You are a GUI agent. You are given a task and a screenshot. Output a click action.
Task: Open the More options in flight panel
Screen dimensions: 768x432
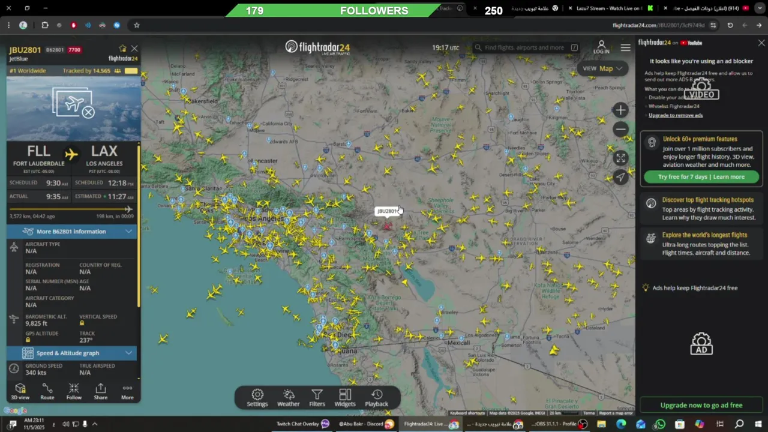coord(127,391)
